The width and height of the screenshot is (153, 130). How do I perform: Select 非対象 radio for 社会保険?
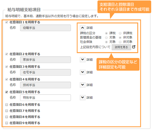point(120,42)
